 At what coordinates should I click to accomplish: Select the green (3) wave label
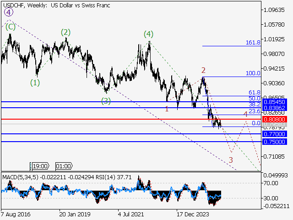pos(106,100)
